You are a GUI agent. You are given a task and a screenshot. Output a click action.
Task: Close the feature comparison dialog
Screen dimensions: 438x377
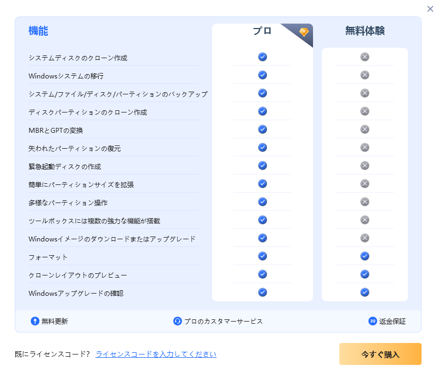pyautogui.click(x=430, y=9)
